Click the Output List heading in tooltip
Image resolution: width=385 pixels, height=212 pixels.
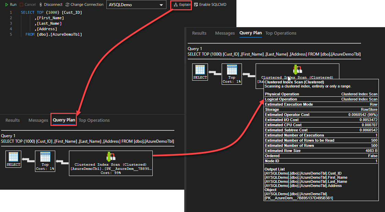click(x=275, y=169)
